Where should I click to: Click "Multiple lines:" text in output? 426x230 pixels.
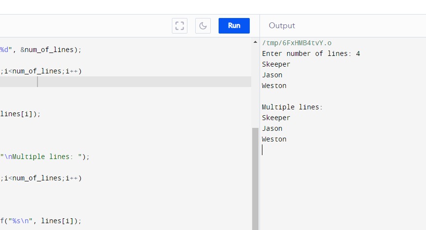pos(292,107)
